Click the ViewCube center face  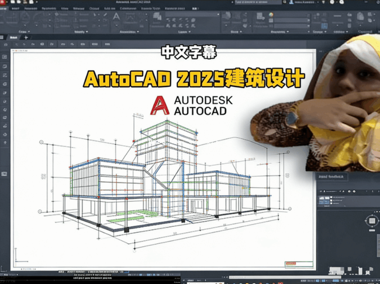coord(372,220)
